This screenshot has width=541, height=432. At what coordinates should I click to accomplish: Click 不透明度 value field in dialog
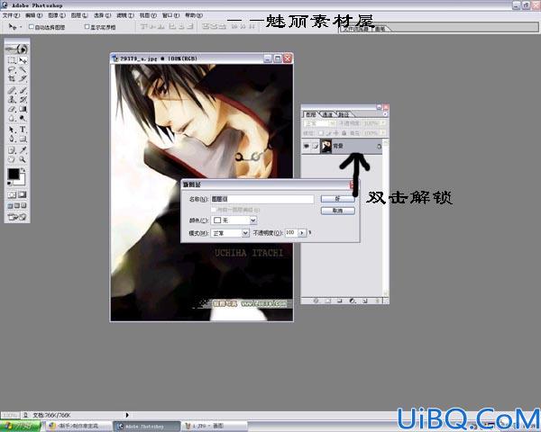[x=291, y=233]
